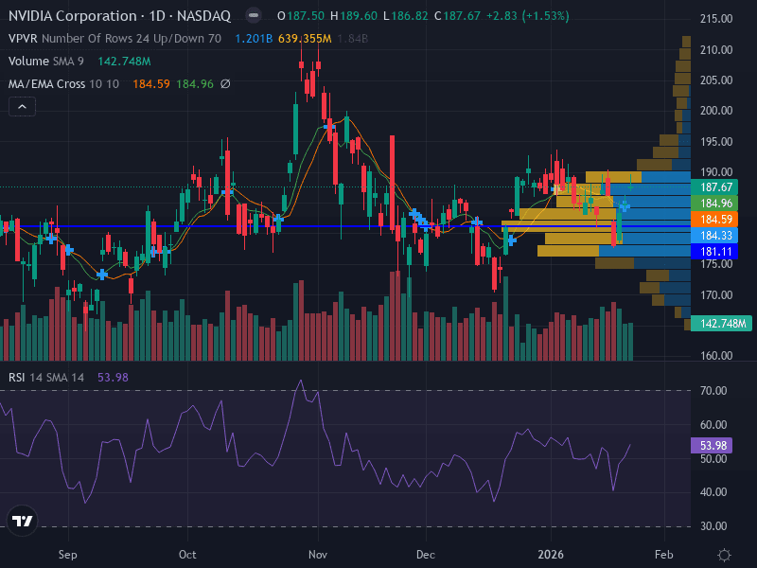Click the 639.355M down volume value
This screenshot has height=568, width=757.
click(x=305, y=39)
